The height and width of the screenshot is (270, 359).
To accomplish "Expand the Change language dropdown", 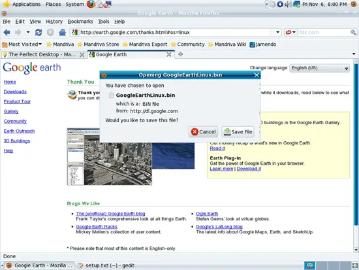I will pyautogui.click(x=319, y=68).
